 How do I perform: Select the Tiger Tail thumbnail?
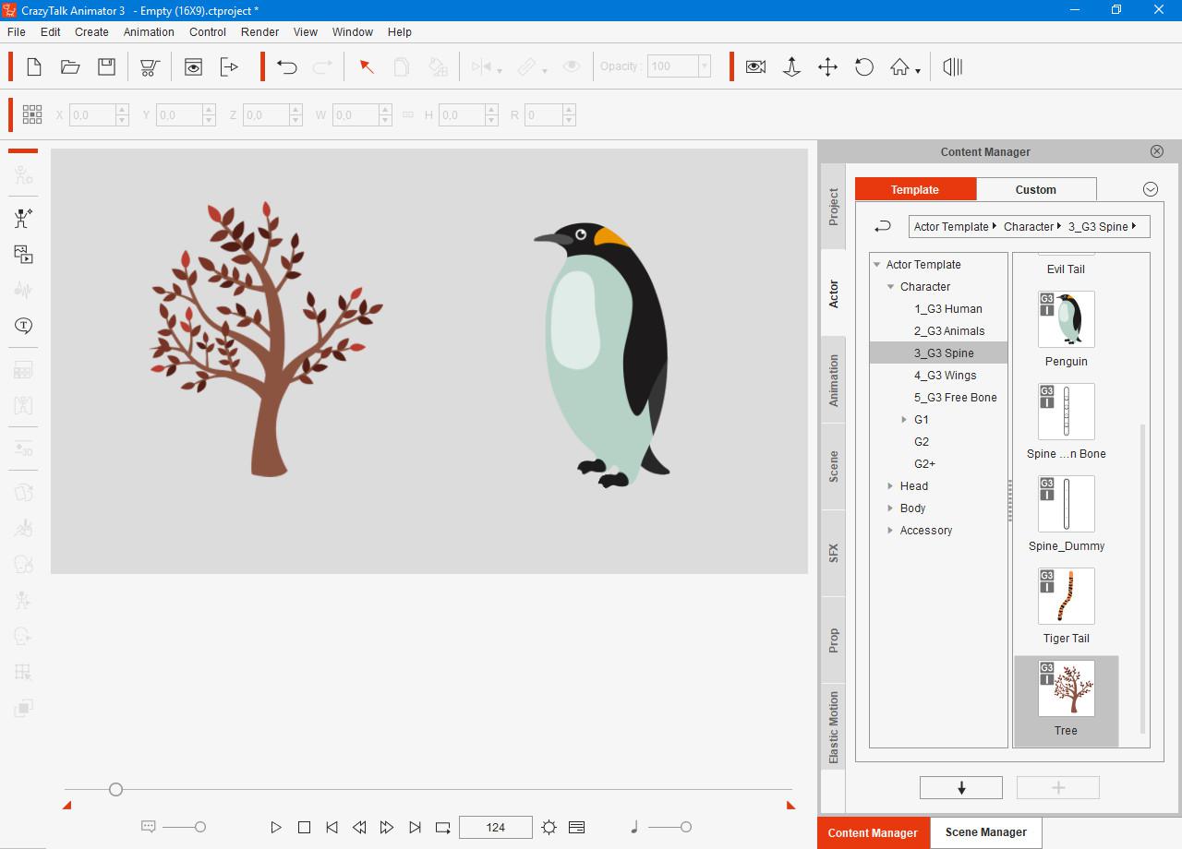pos(1066,597)
